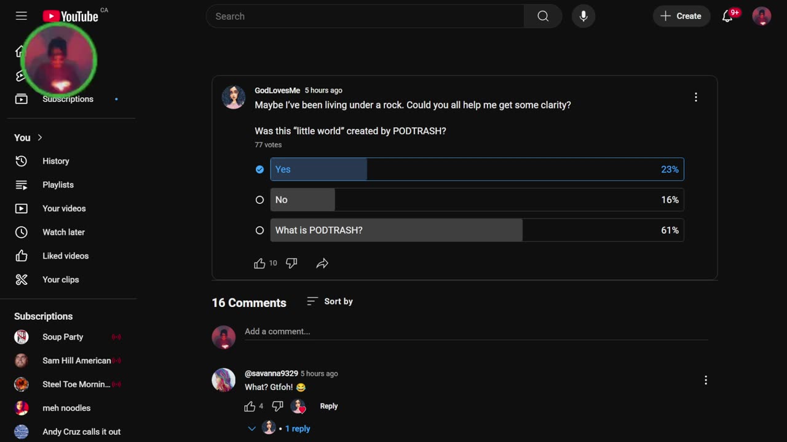The height and width of the screenshot is (442, 787).
Task: Click the creator heart on savanna9329's comment
Action: click(x=298, y=406)
